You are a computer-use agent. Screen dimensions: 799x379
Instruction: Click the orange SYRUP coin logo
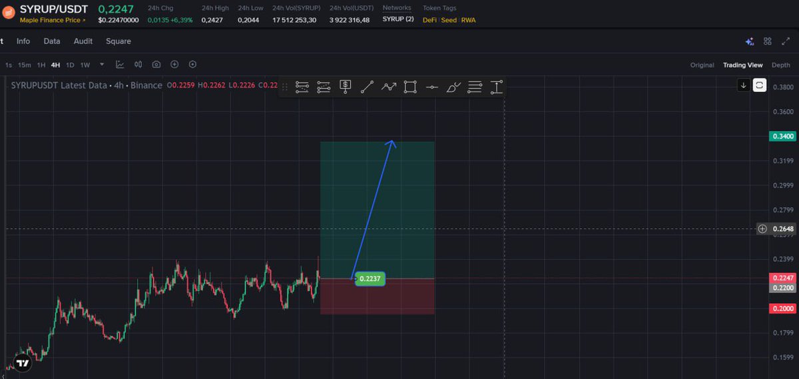point(9,13)
